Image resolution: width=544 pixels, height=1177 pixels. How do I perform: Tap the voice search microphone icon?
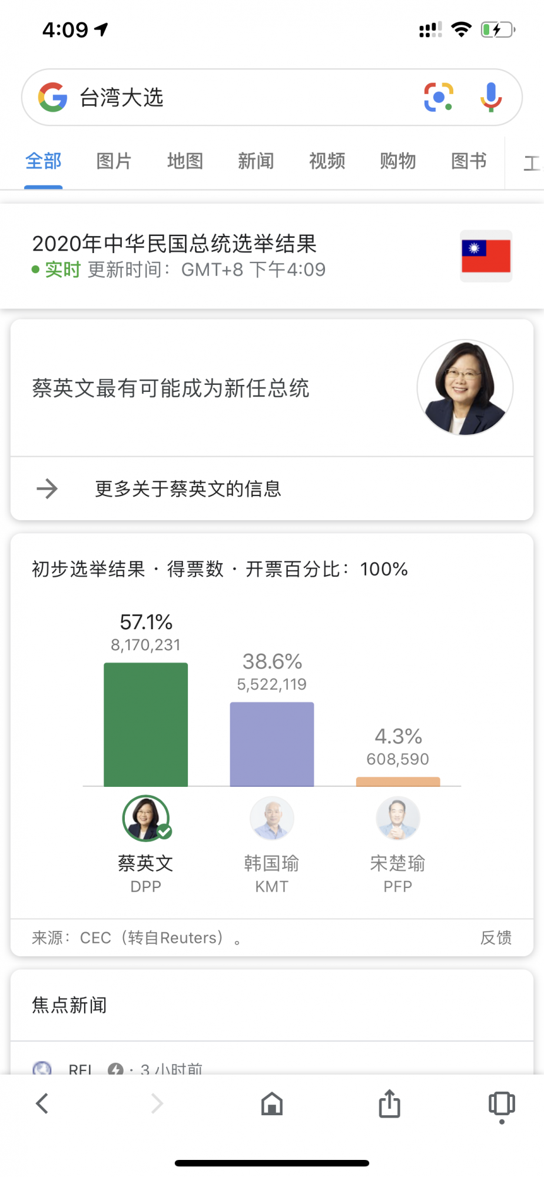[490, 97]
